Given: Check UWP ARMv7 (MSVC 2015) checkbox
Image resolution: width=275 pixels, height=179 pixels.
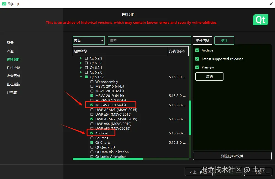Looking at the screenshot, I should point(92,110).
